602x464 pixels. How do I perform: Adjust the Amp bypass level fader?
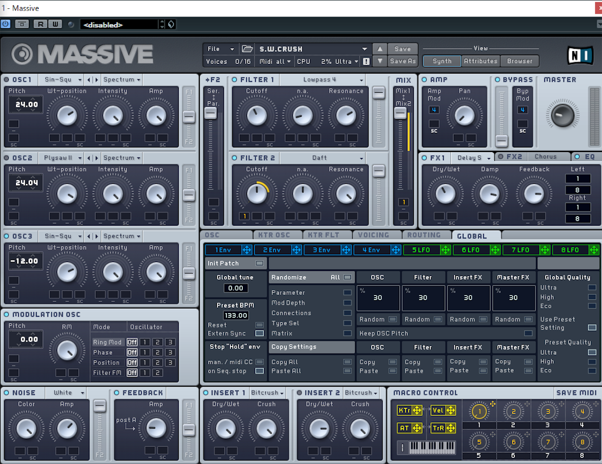tap(501, 140)
